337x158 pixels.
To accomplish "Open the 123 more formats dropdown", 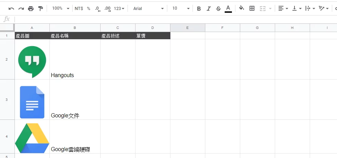I will point(119,9).
